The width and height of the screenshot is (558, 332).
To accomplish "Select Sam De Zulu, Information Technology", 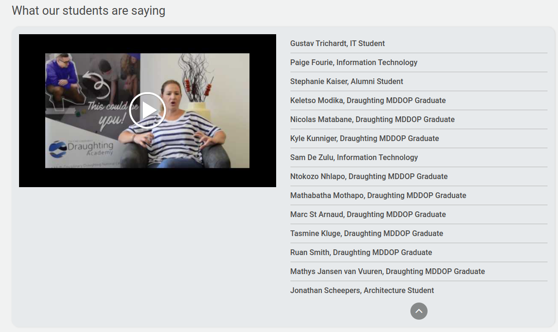I will (x=354, y=158).
